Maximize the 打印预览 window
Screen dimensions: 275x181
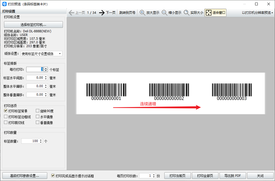point(256,4)
